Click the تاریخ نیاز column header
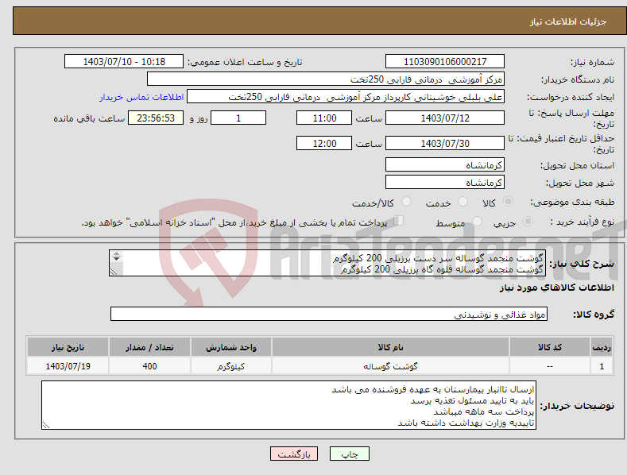 click(68, 347)
